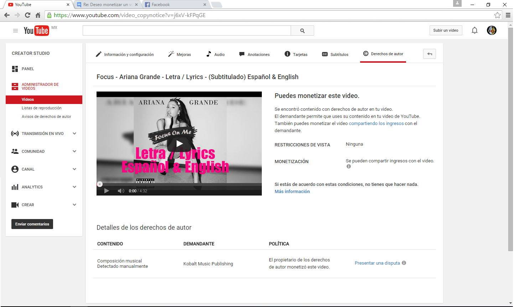
Task: Open the Tarjetas tab
Action: 296,54
